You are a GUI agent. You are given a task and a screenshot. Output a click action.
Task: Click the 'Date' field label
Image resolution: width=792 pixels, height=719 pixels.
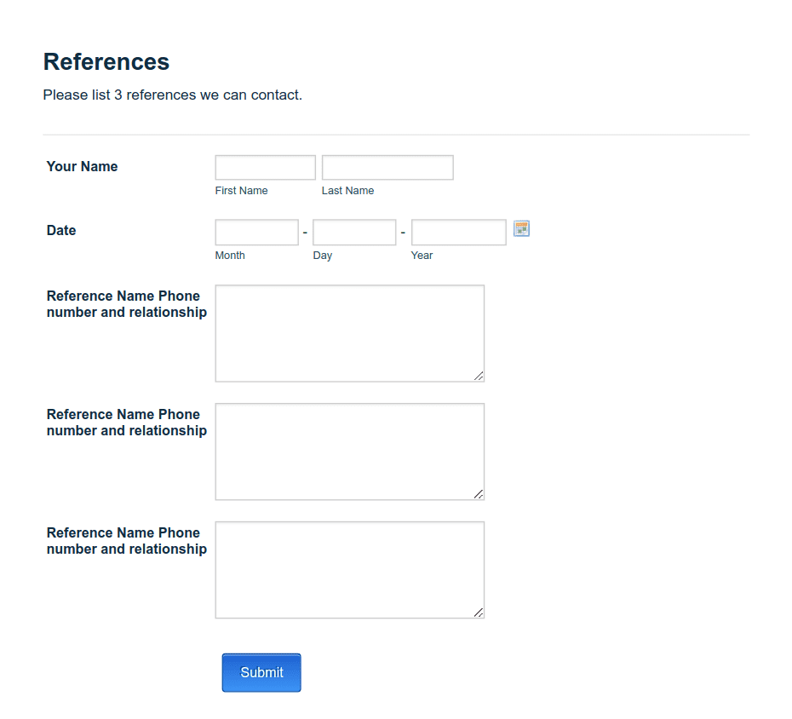coord(60,230)
